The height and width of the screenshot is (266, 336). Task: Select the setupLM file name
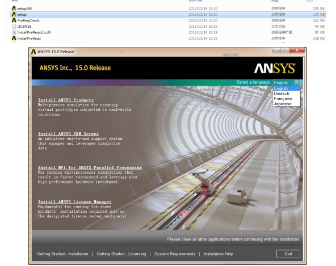tap(24, 8)
